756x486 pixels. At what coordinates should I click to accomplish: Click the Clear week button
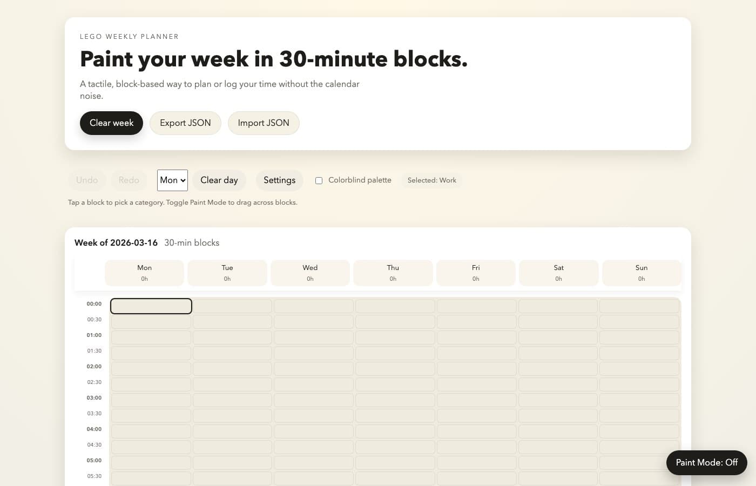point(111,123)
